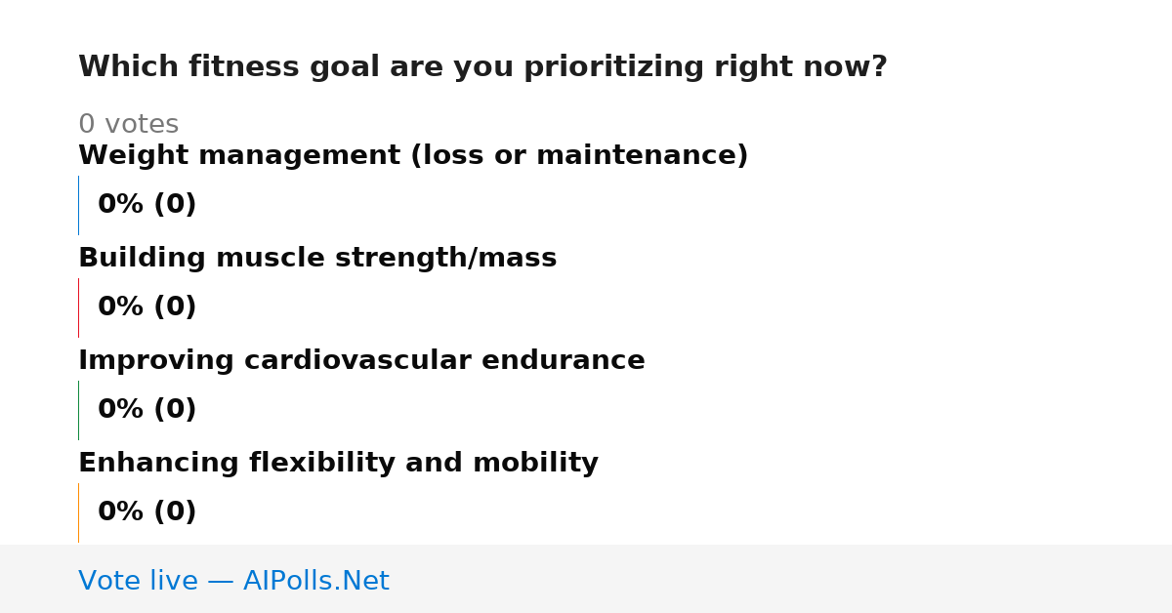The height and width of the screenshot is (613, 1172).
Task: Select Improving cardiovascular endurance option label
Action: [361, 361]
